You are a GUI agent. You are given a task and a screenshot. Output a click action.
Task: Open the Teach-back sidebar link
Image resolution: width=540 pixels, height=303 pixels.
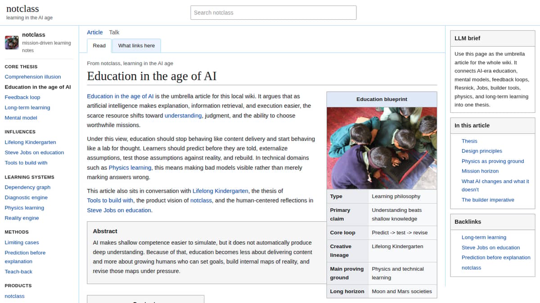coord(18,272)
